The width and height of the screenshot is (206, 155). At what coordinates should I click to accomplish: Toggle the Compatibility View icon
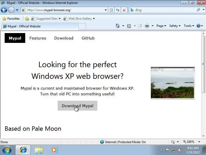pos(111,10)
